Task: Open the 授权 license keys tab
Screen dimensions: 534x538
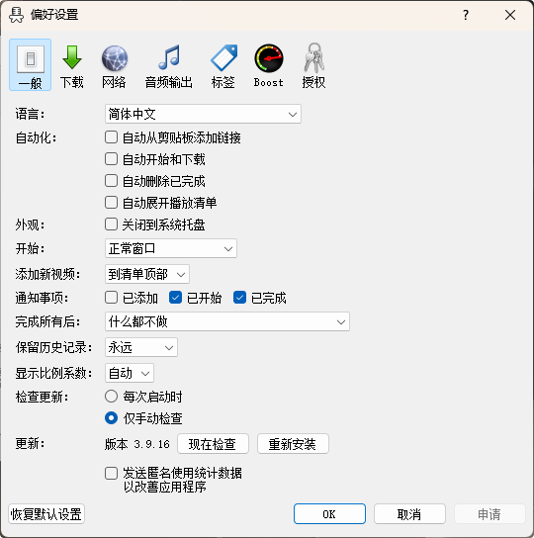Action: coord(313,66)
